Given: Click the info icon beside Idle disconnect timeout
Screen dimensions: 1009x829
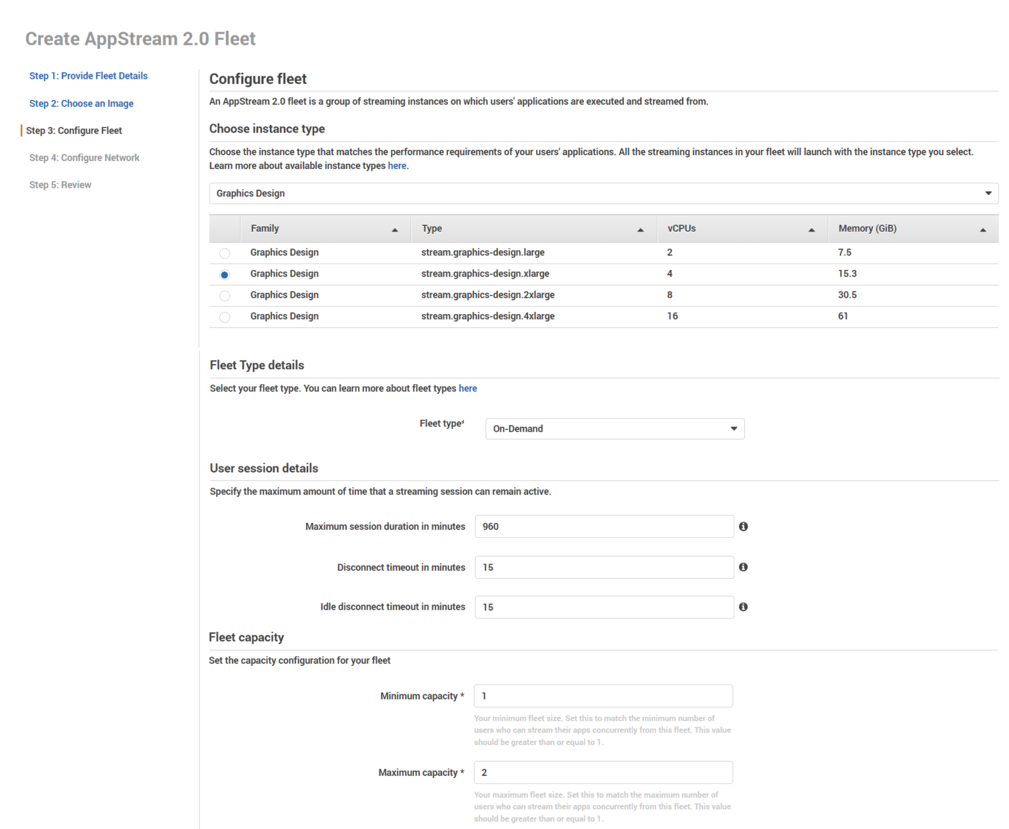Looking at the screenshot, I should coord(744,607).
